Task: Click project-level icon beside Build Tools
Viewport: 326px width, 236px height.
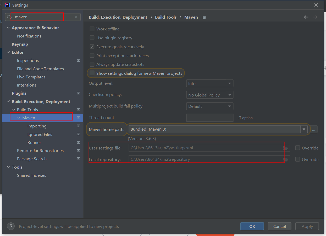Action: 78,110
